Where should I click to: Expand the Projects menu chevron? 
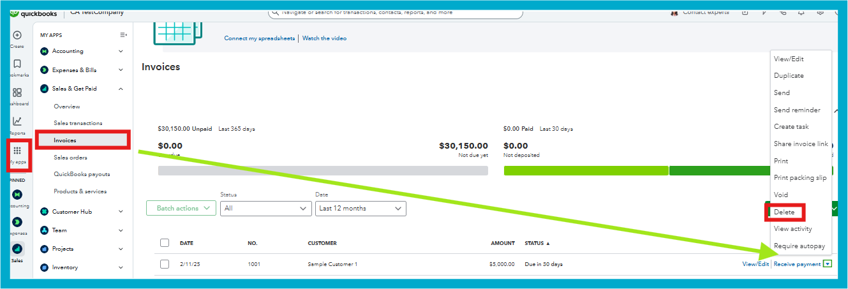click(x=121, y=249)
